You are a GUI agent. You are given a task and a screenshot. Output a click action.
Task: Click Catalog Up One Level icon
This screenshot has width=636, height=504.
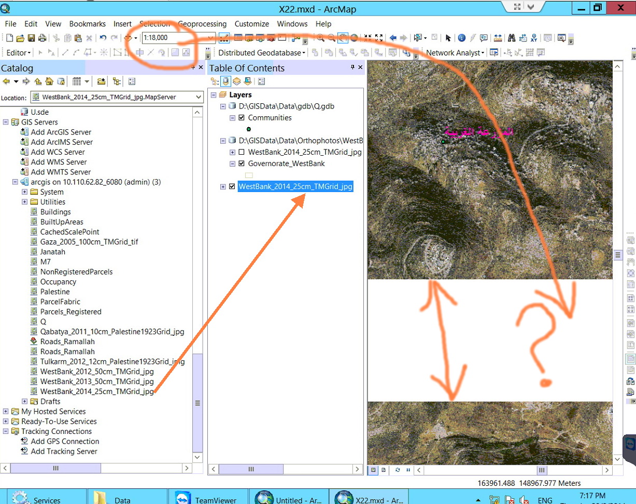(38, 81)
